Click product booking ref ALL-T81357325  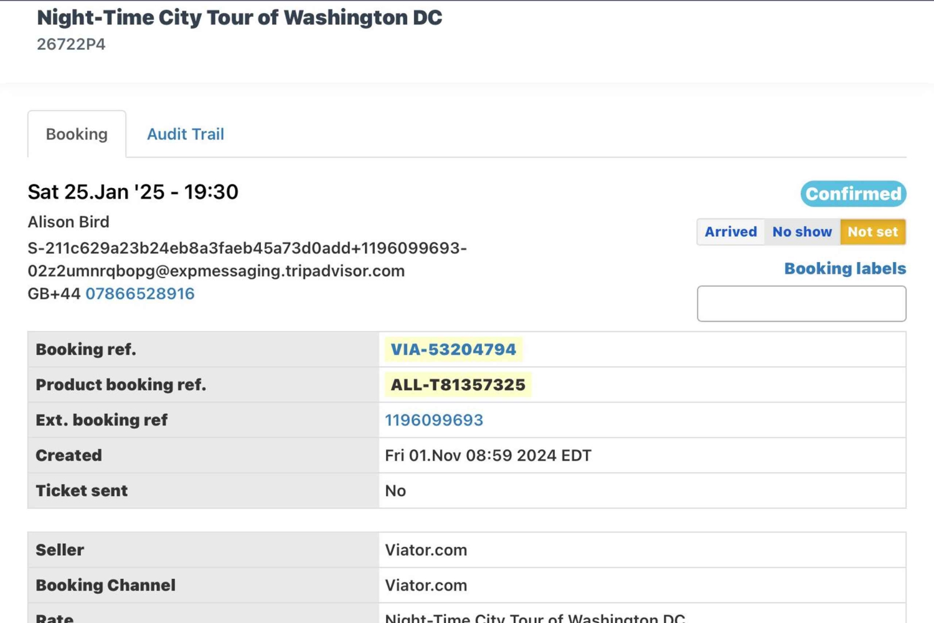click(458, 385)
